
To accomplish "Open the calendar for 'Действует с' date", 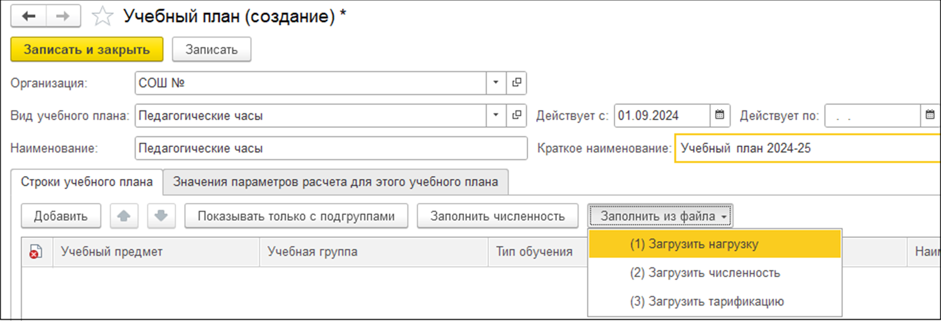I will 720,115.
